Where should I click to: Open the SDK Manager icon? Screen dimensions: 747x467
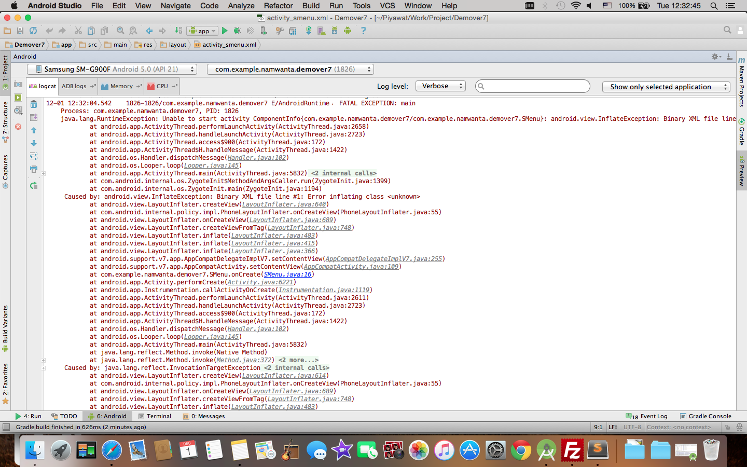point(335,31)
